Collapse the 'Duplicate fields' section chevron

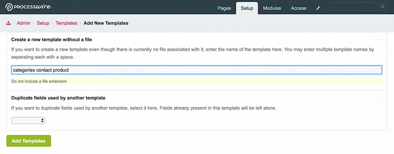point(381,97)
